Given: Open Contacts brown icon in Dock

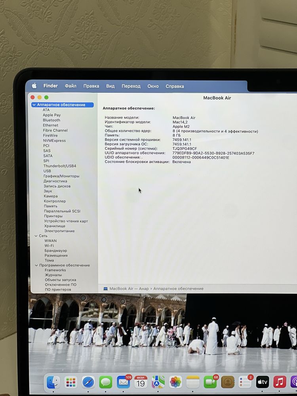Looking at the screenshot, I should pos(228,382).
